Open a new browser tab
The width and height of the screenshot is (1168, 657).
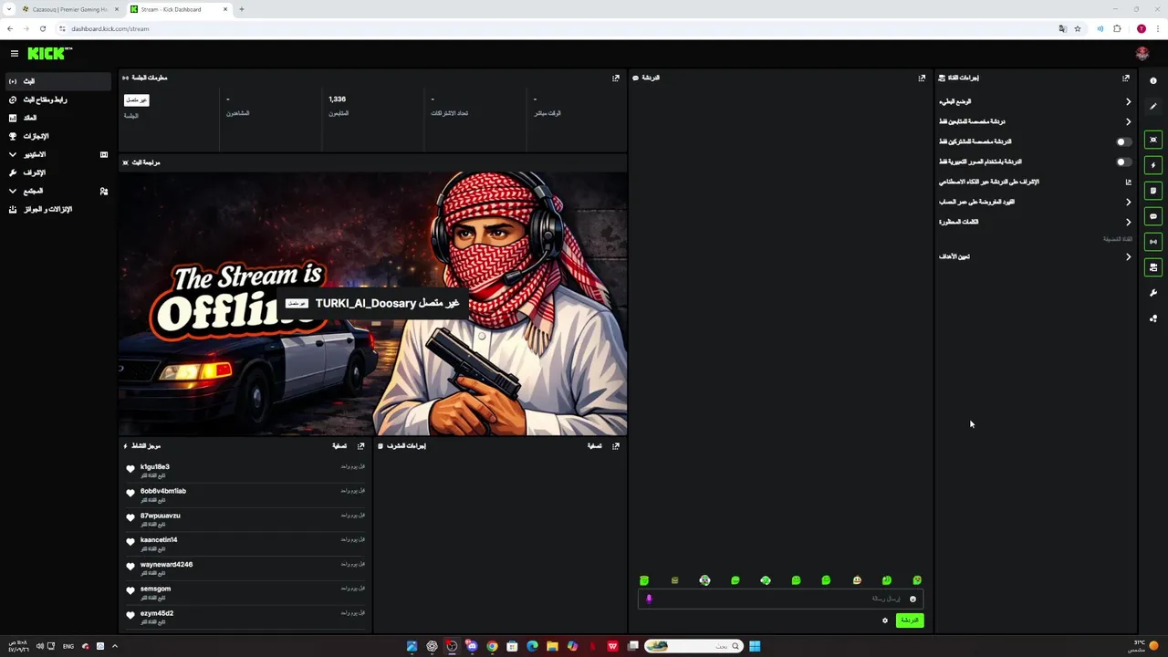[x=242, y=9]
